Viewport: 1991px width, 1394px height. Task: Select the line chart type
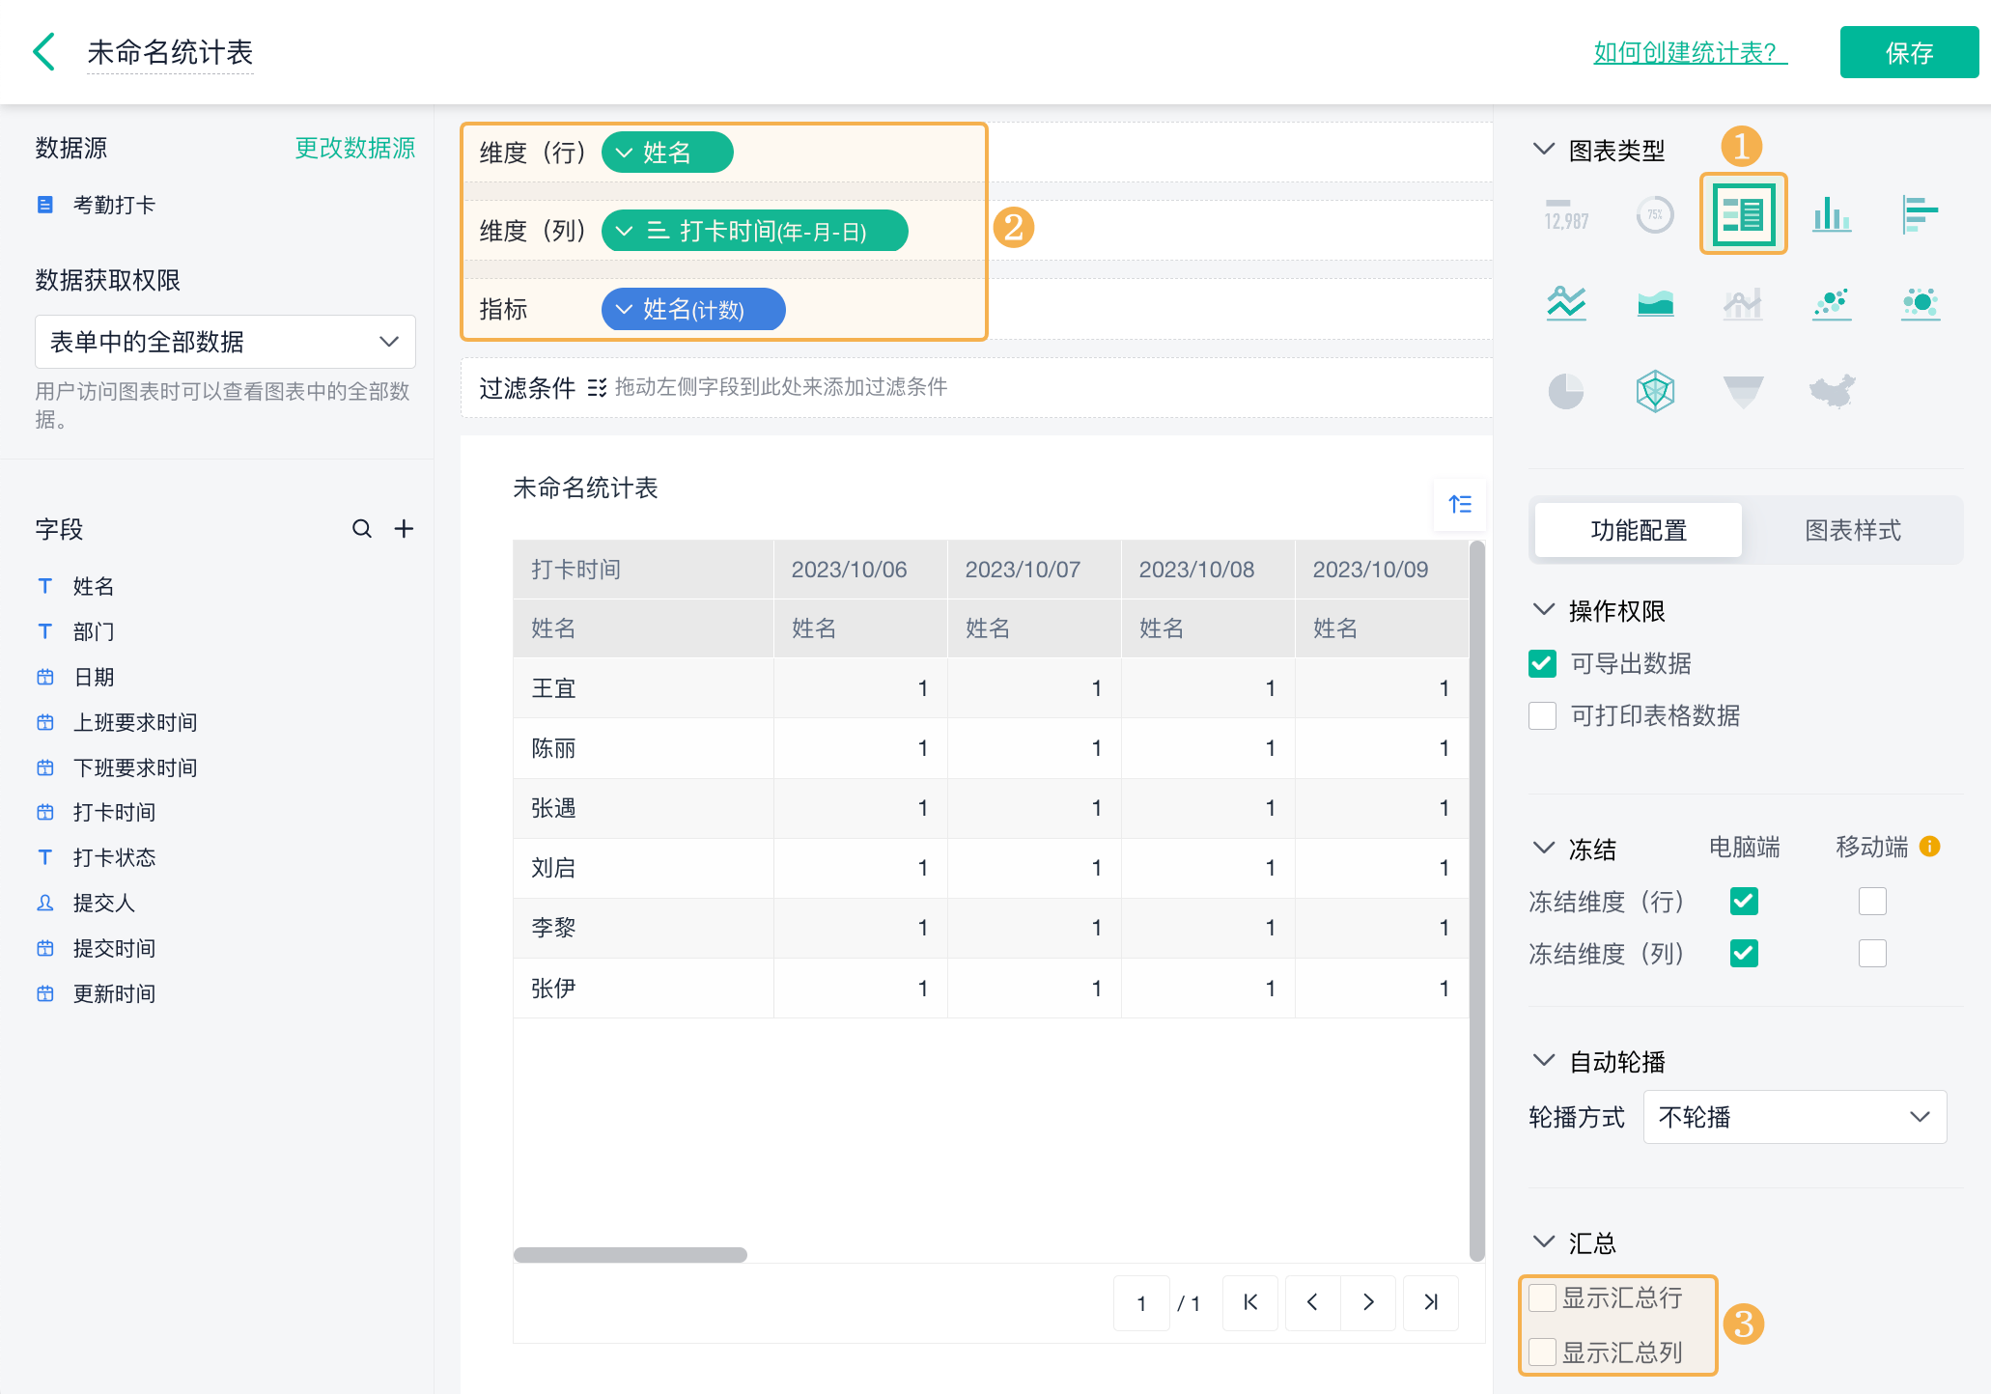pos(1566,303)
